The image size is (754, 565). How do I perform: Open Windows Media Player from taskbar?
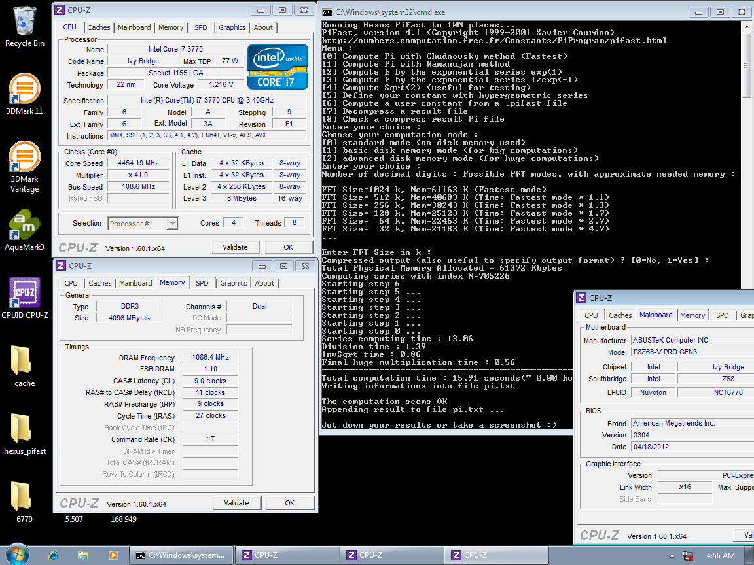(113, 555)
